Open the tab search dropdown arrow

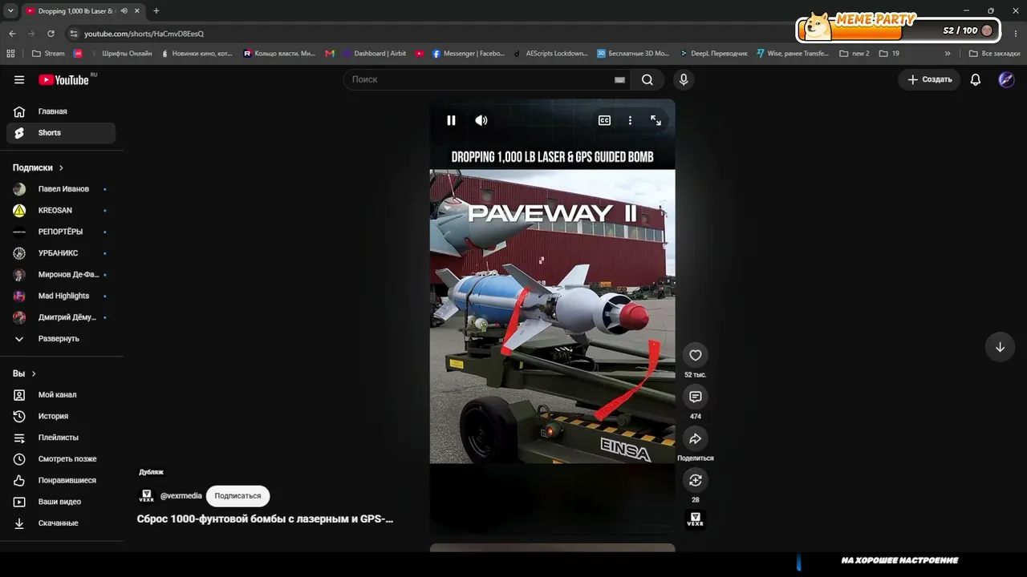coord(10,11)
